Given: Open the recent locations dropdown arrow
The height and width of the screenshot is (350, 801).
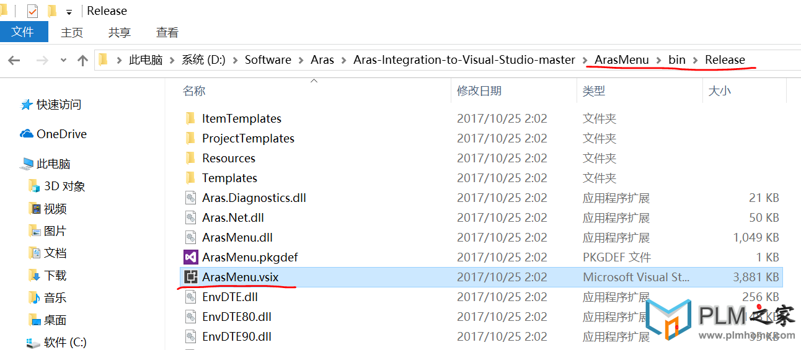Looking at the screenshot, I should pyautogui.click(x=63, y=60).
